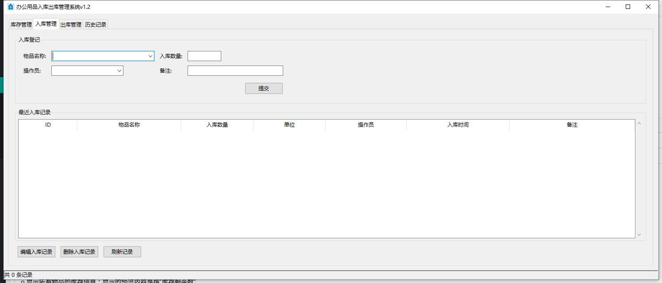Click the table scrollbar down arrow

coord(639,235)
